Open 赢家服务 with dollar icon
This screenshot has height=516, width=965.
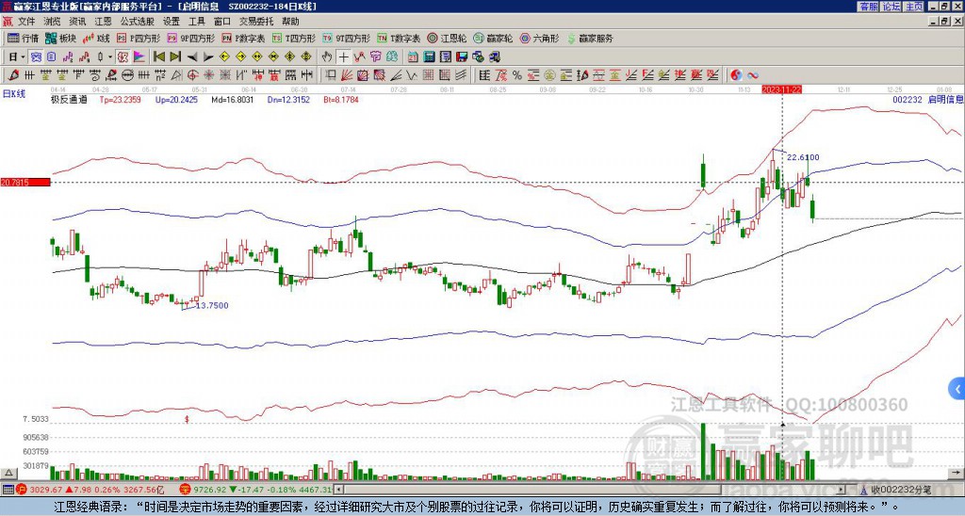pos(590,38)
